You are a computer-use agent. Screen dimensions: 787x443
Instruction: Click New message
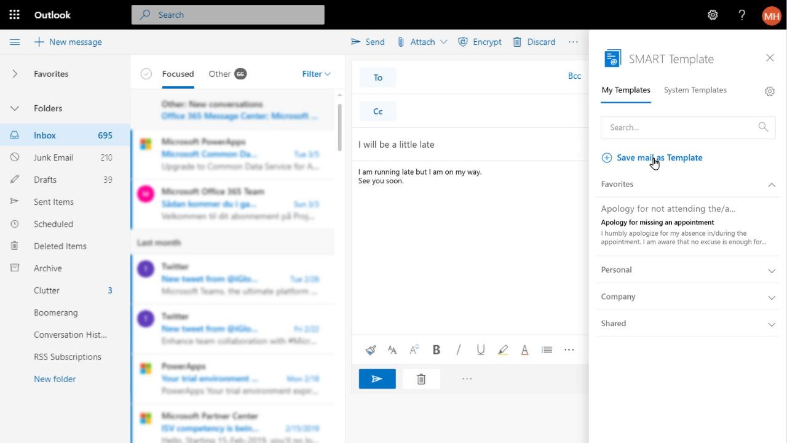click(x=68, y=42)
